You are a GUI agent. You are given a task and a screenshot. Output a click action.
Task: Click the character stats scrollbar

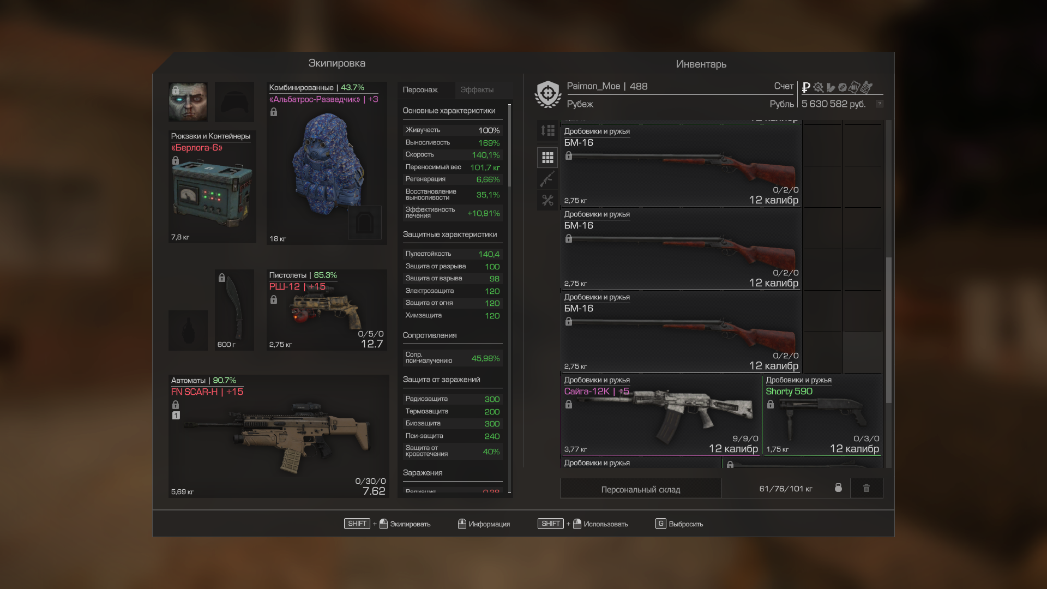pyautogui.click(x=510, y=145)
